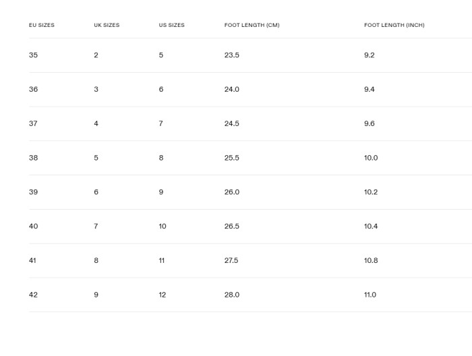Click the EU SIZES column header

tap(42, 25)
